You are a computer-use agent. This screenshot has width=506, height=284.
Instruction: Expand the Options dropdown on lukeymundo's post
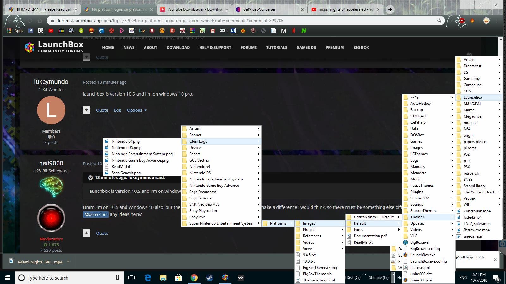coord(137,110)
